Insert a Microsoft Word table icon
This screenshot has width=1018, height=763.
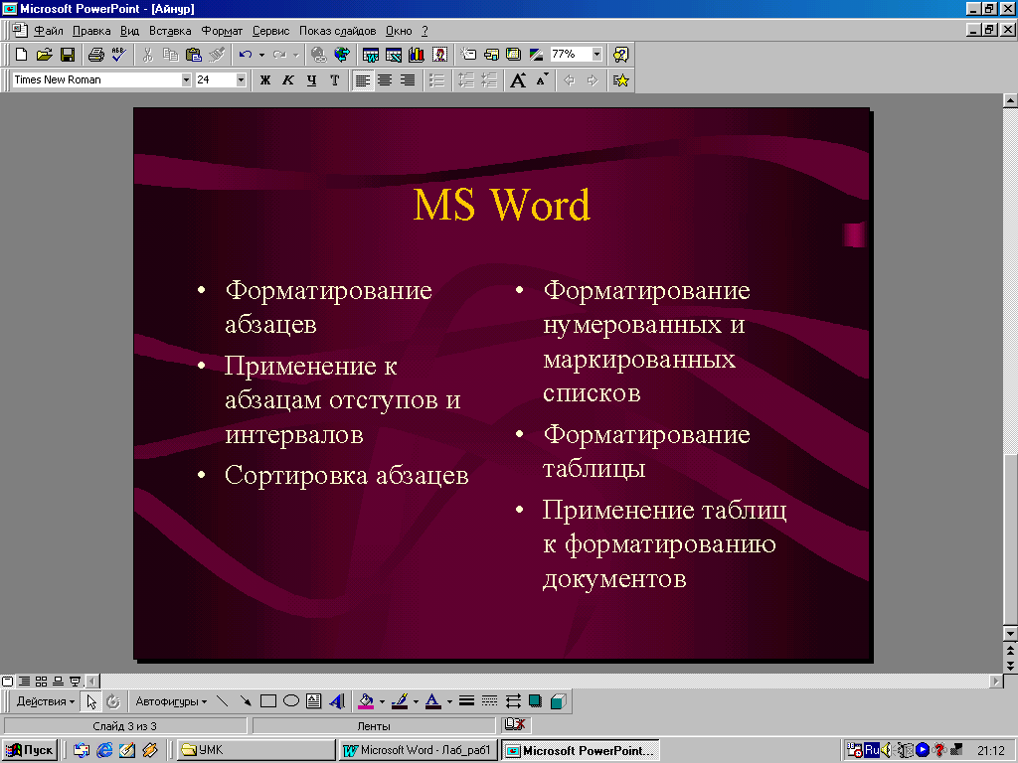pyautogui.click(x=371, y=55)
